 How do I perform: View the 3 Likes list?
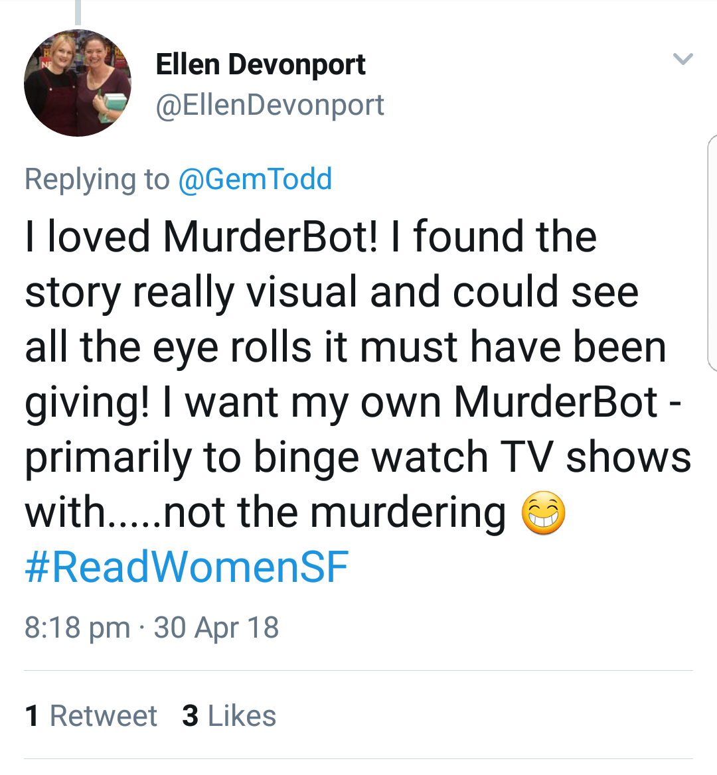point(229,716)
